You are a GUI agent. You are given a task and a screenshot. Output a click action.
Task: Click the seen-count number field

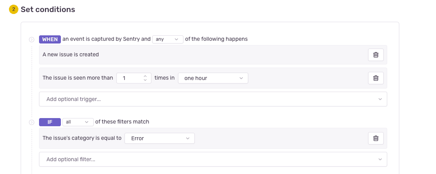130,78
